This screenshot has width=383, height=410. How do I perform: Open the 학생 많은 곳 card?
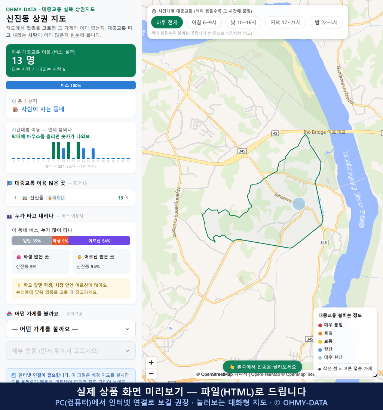[x=41, y=261]
